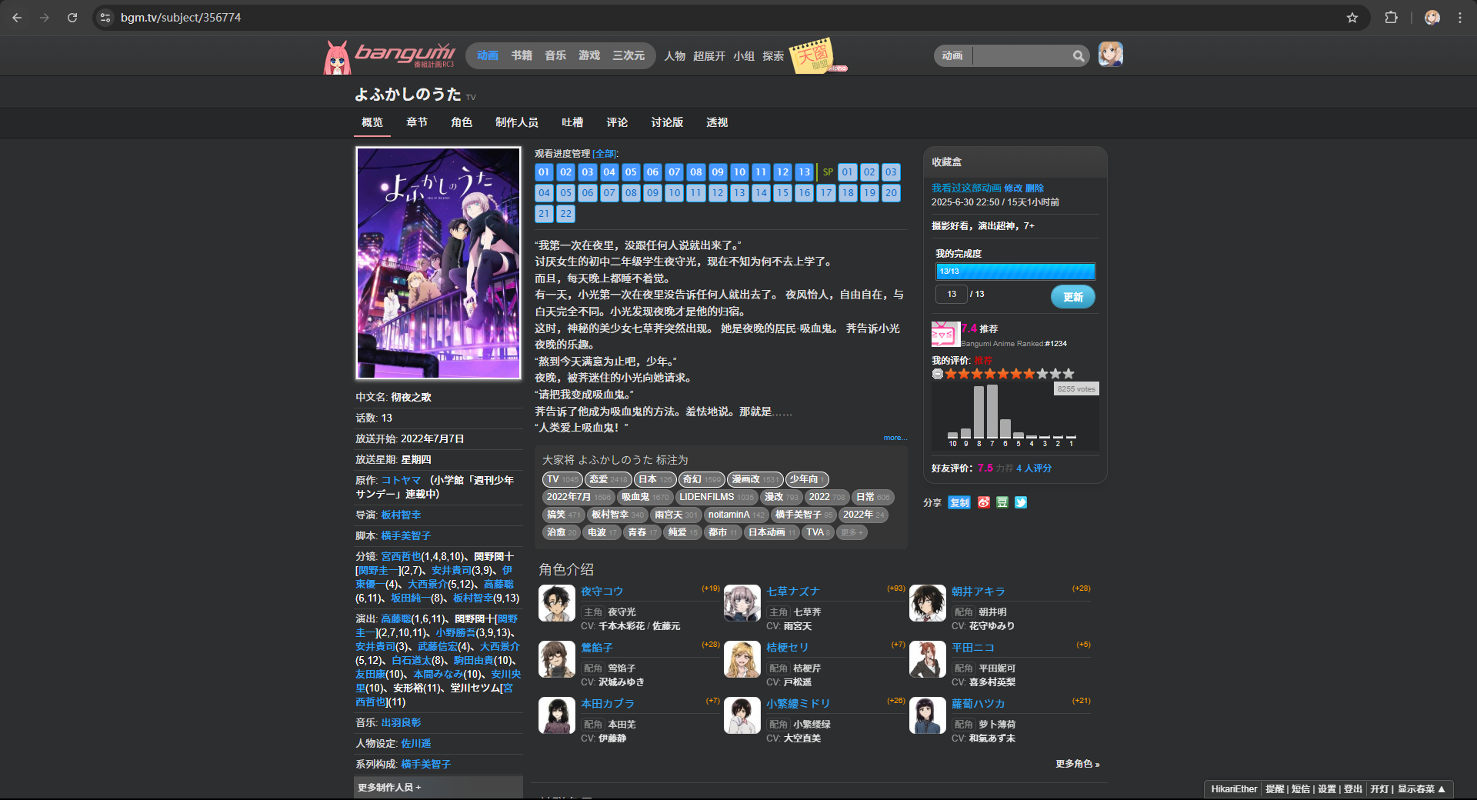The height and width of the screenshot is (800, 1477).
Task: Switch to the 章节 tab
Action: click(x=417, y=122)
